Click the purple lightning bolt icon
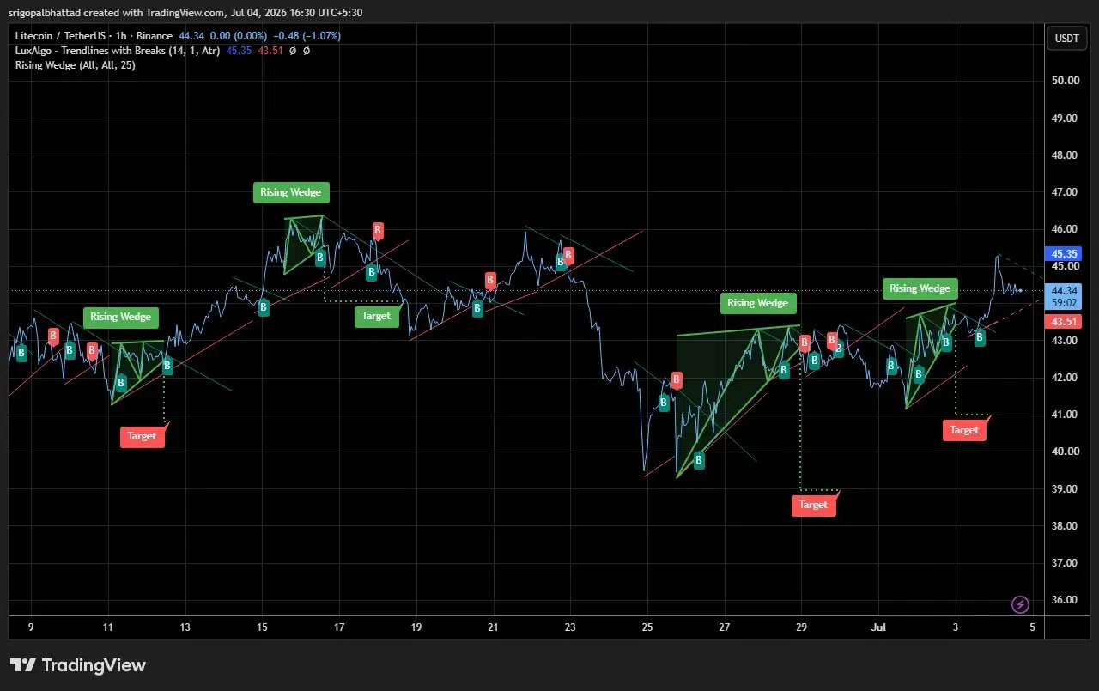 [x=1021, y=604]
